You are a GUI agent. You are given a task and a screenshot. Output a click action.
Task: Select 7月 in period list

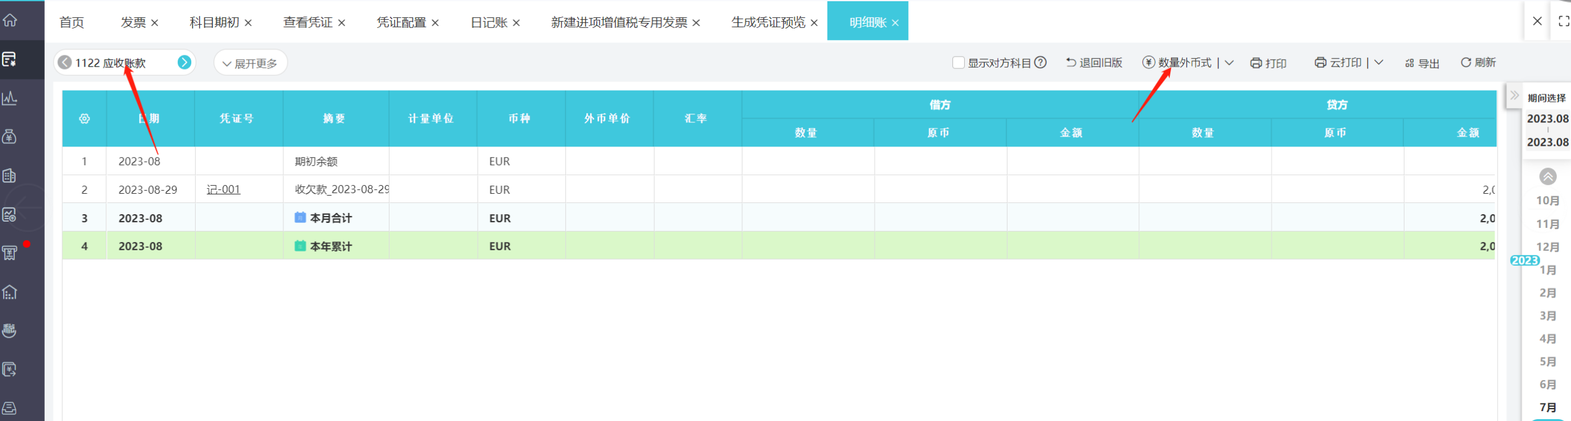pyautogui.click(x=1547, y=408)
